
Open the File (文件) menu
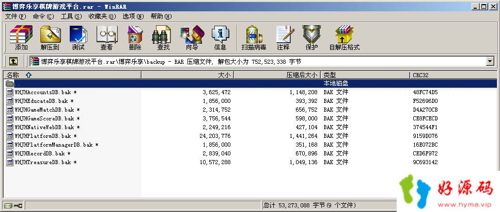tap(15, 16)
